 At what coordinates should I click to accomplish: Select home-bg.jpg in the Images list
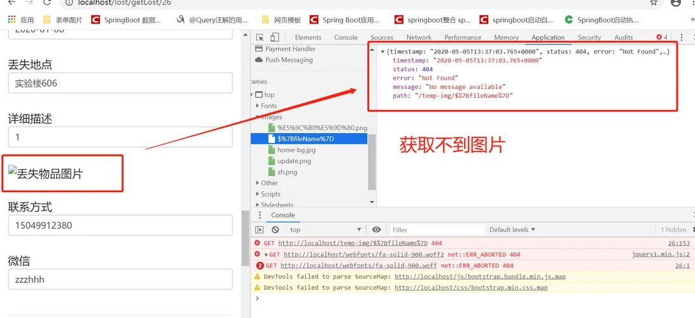click(x=296, y=149)
